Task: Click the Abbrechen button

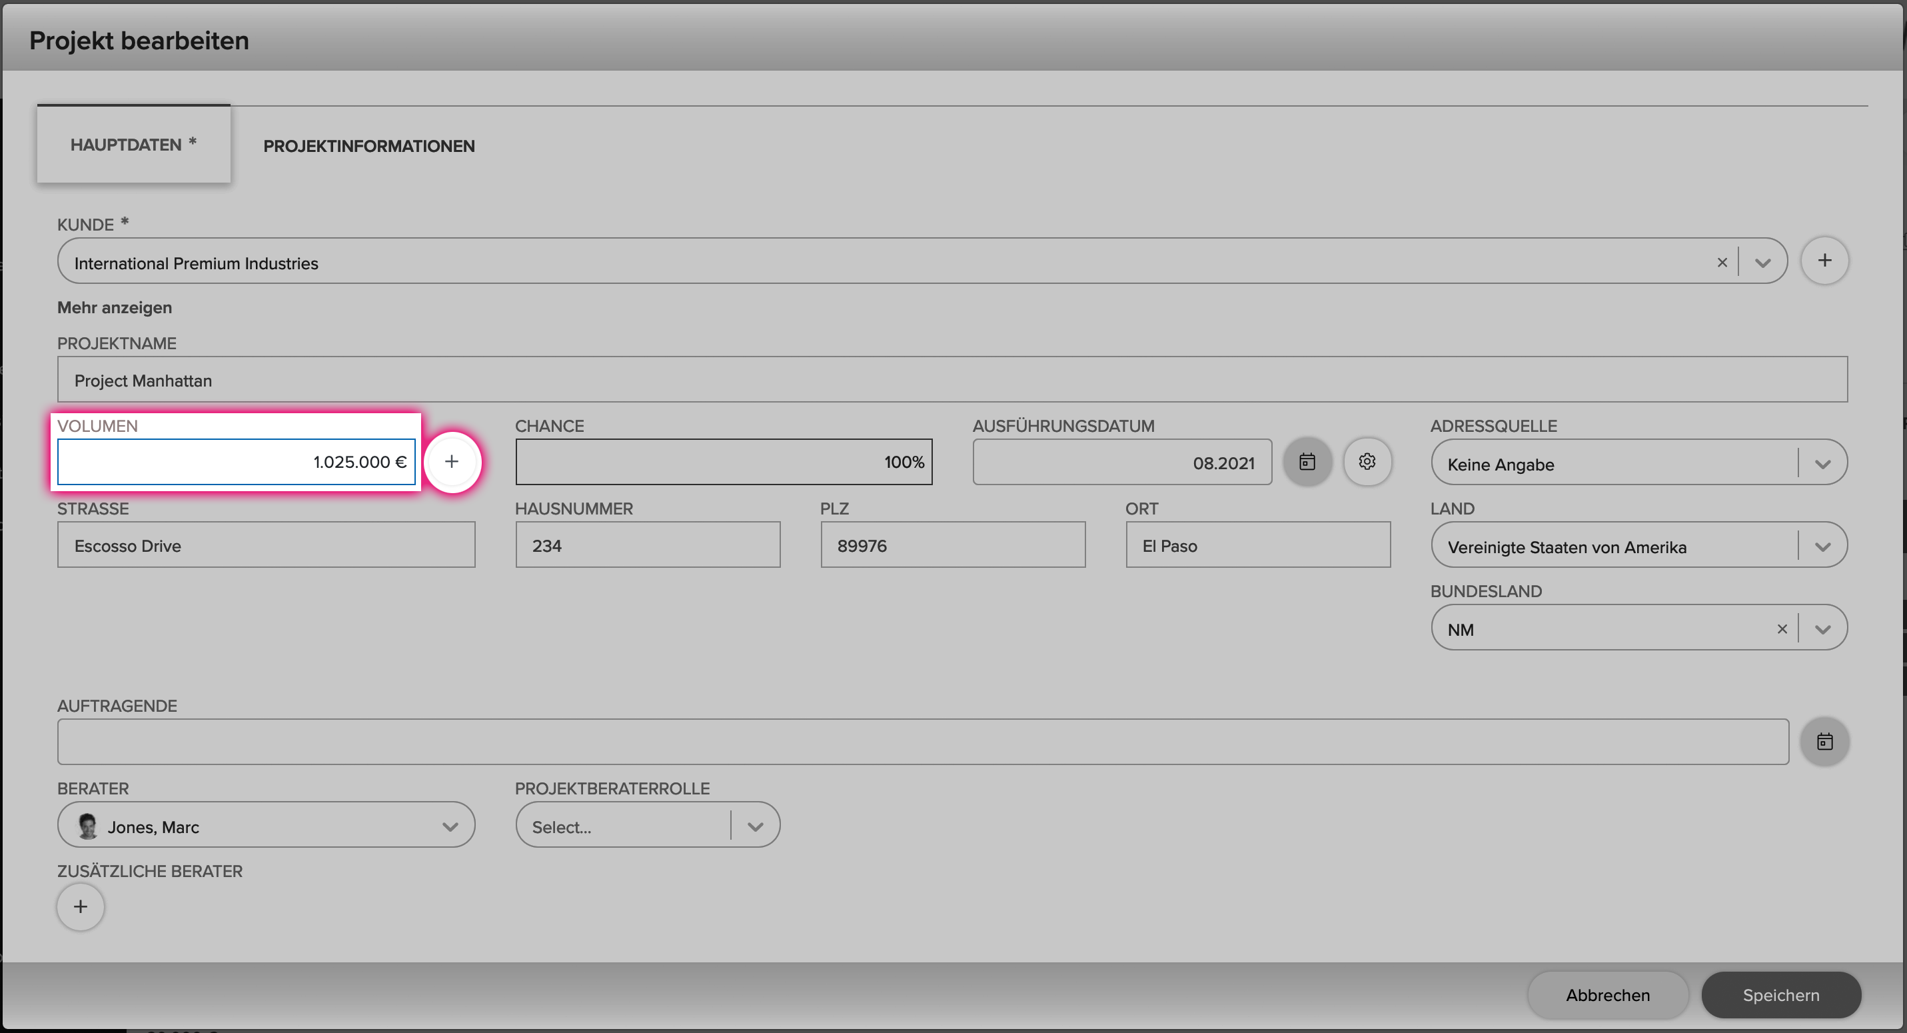Action: pyautogui.click(x=1607, y=994)
